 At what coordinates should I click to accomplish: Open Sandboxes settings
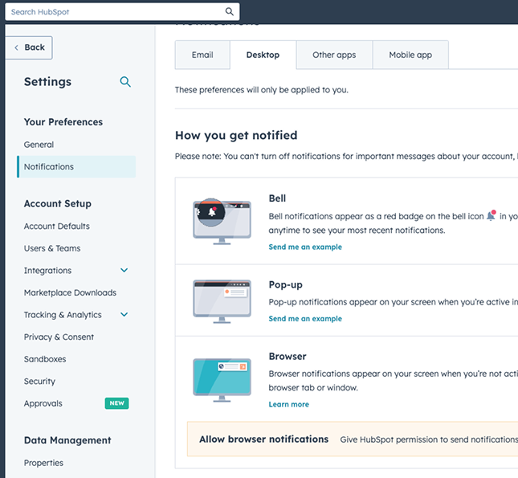(x=45, y=359)
